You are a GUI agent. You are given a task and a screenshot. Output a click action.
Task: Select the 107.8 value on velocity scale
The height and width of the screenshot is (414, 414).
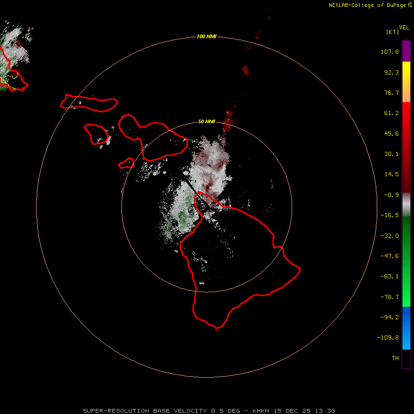point(390,52)
